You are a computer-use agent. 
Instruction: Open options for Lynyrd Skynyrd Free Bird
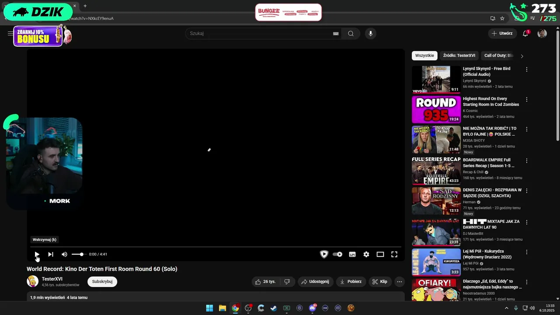click(x=527, y=70)
